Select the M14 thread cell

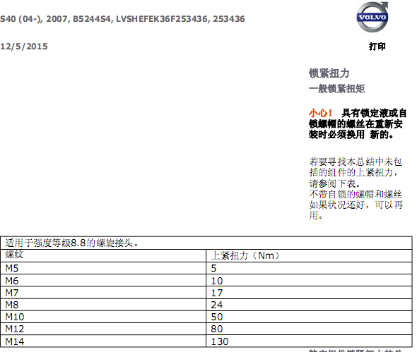point(103,341)
